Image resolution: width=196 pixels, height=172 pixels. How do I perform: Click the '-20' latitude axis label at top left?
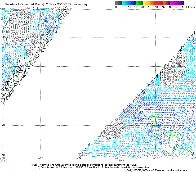pyautogui.click(x=3, y=9)
